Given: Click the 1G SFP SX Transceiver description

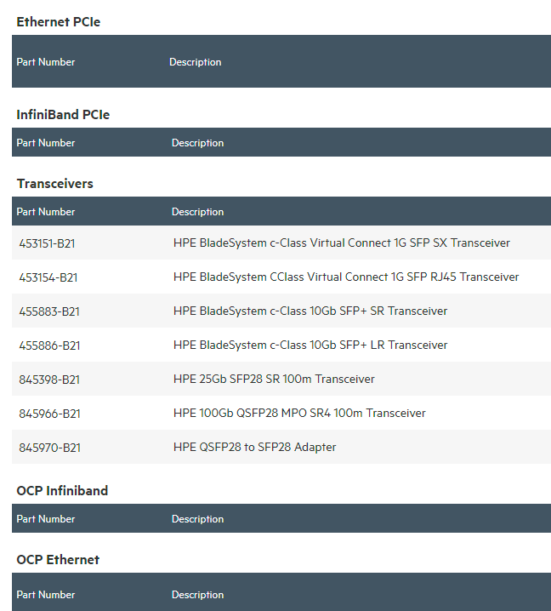Looking at the screenshot, I should [342, 243].
